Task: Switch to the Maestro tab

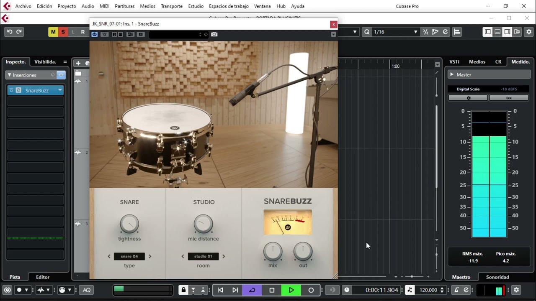Action: 461,277
